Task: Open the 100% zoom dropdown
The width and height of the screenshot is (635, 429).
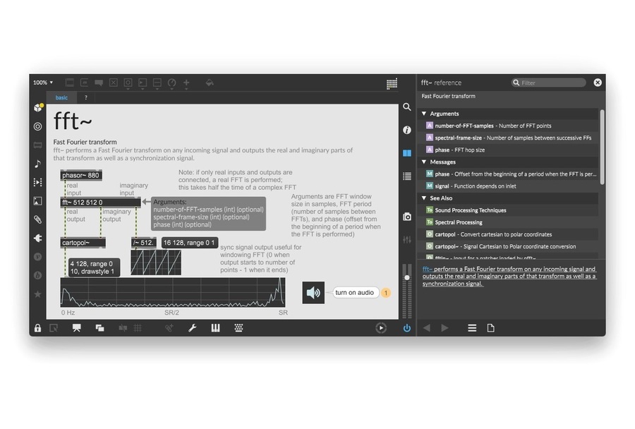Action: [x=43, y=83]
